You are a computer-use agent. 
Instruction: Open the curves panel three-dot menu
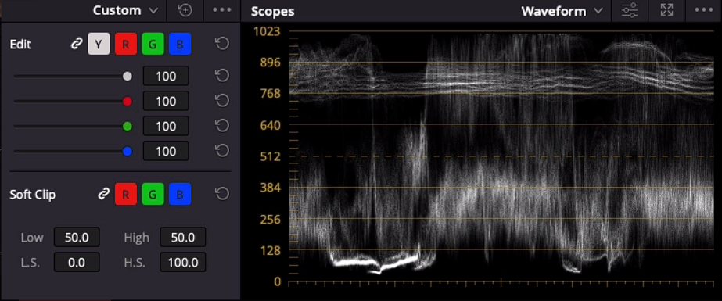tap(222, 10)
